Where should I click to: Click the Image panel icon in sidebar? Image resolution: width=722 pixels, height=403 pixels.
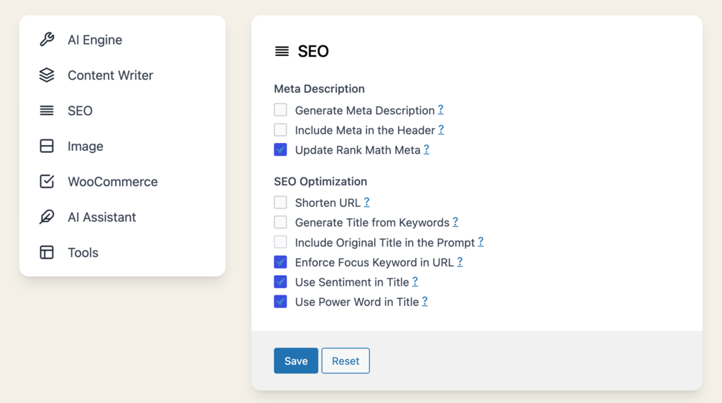tap(47, 146)
